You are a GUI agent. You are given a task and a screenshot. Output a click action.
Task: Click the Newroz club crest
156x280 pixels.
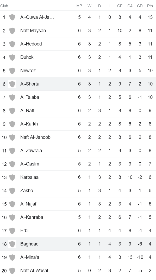[12, 71]
